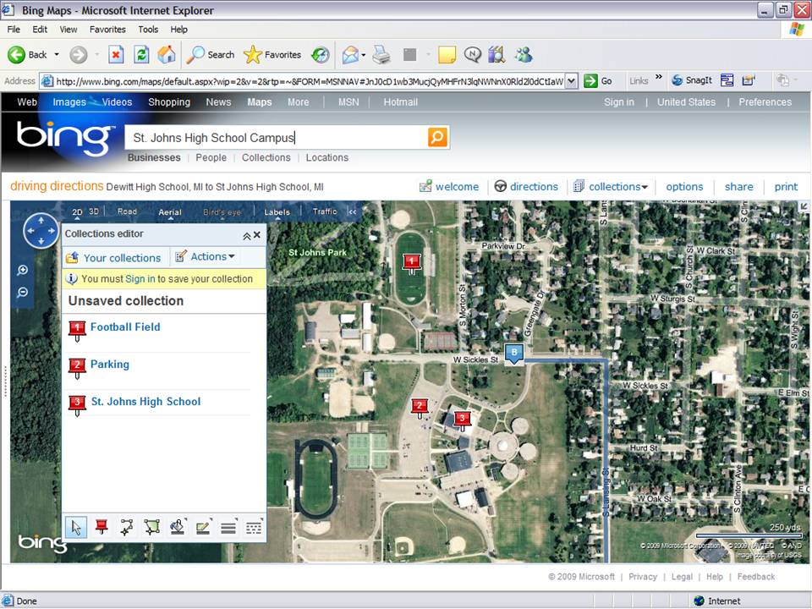Open the Locations search category

[x=326, y=157]
